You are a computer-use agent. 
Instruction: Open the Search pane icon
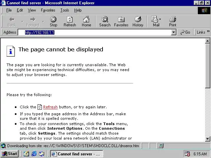105,21
